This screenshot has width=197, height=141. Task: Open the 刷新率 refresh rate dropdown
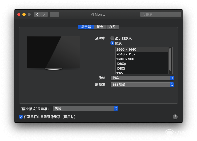pyautogui.click(x=142, y=85)
